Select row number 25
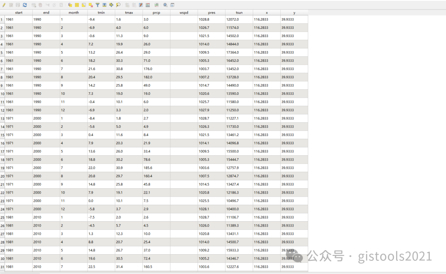Viewport: 446px width, 274px height. (2, 218)
